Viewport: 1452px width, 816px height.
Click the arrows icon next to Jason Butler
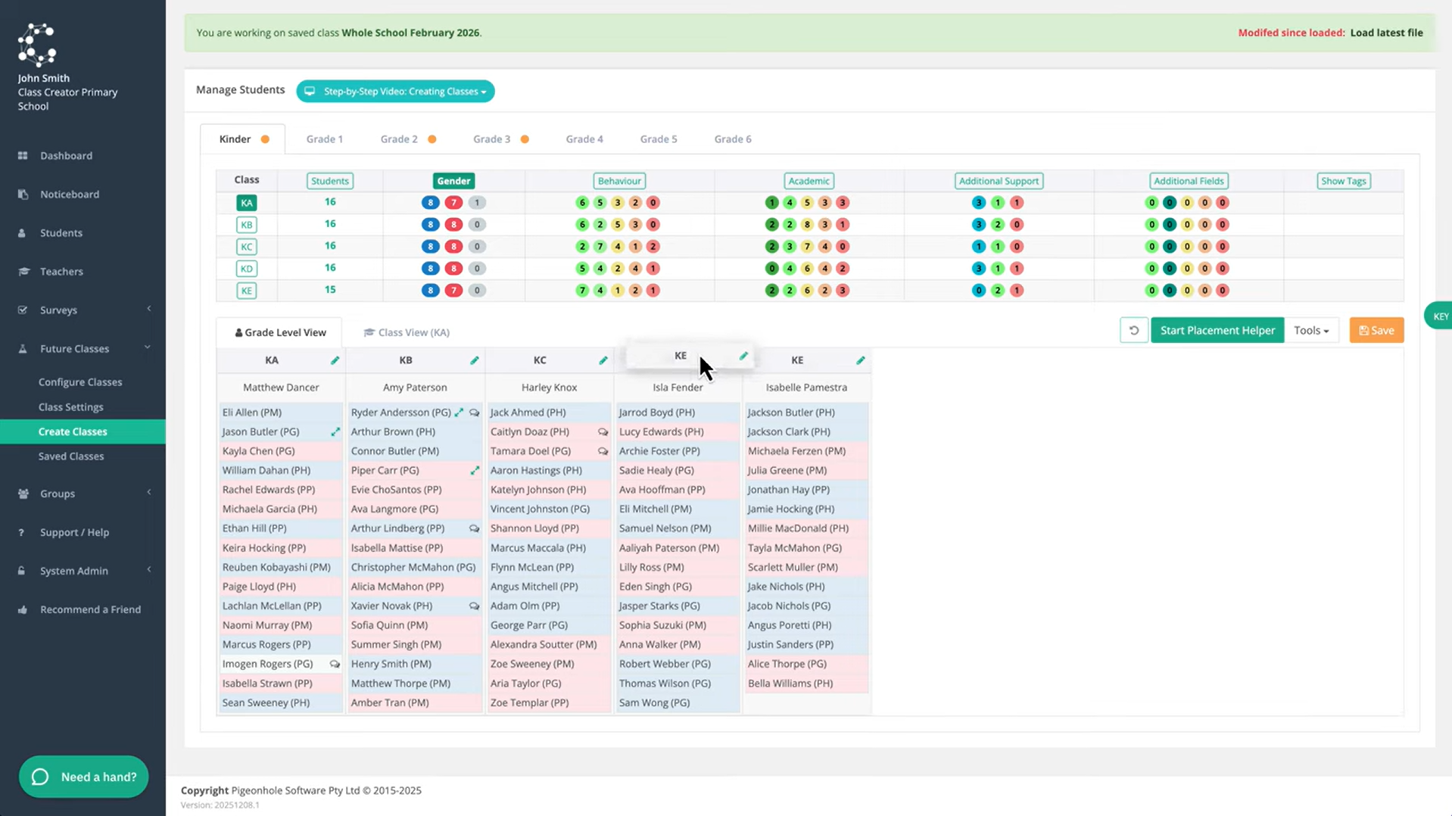[335, 431]
